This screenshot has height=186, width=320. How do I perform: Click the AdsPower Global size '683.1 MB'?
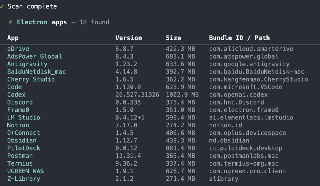180,56
